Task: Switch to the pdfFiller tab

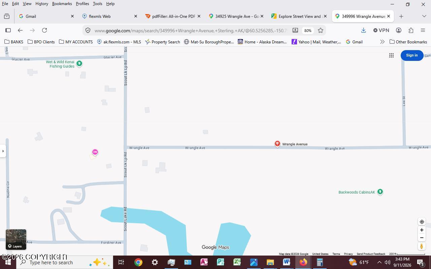Action: 173,16
